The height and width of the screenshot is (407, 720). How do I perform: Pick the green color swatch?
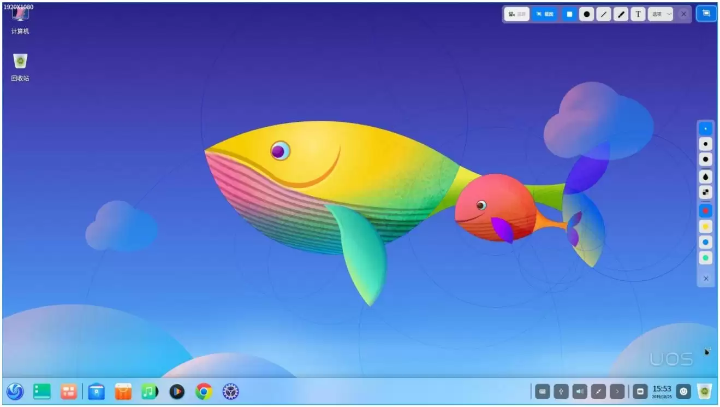click(x=706, y=258)
